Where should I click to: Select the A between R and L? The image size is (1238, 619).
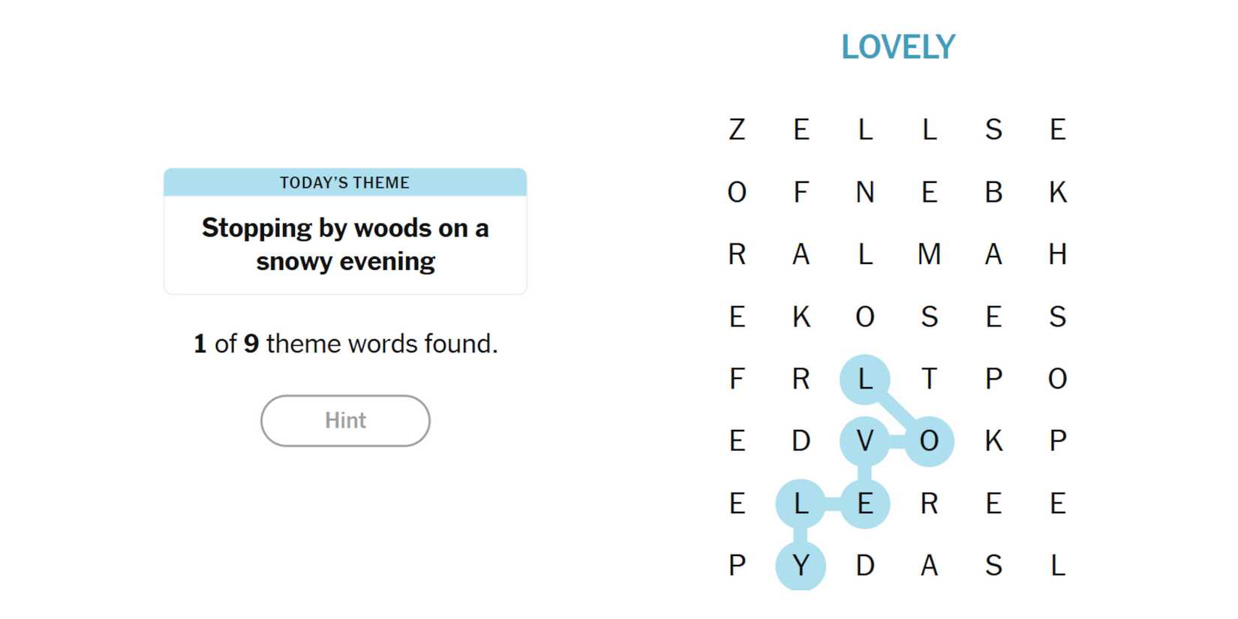801,254
